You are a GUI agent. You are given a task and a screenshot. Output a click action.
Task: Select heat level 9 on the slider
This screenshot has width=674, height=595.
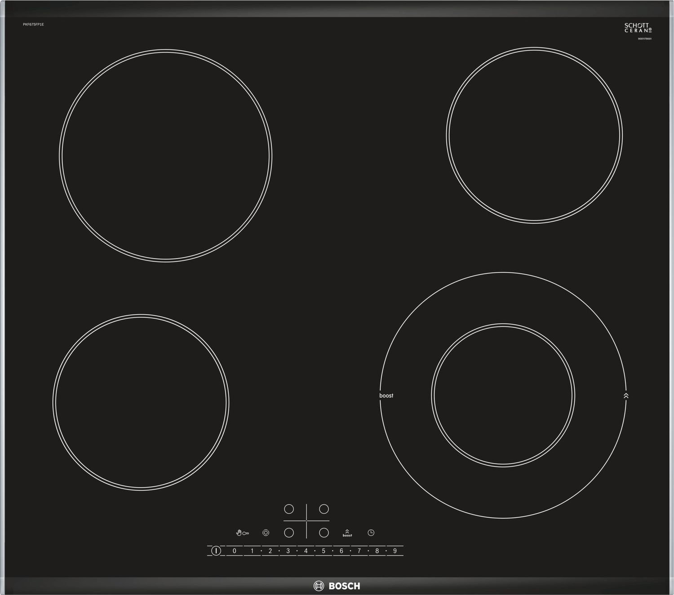(x=394, y=550)
